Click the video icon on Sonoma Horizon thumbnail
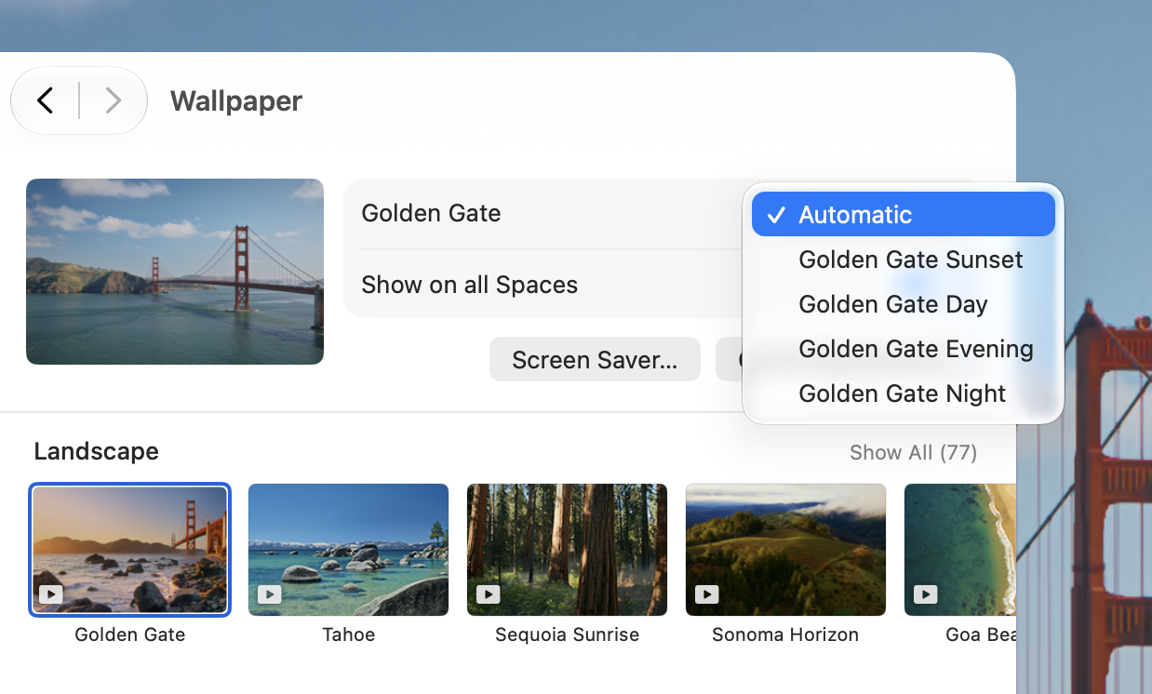The height and width of the screenshot is (694, 1152). (706, 594)
